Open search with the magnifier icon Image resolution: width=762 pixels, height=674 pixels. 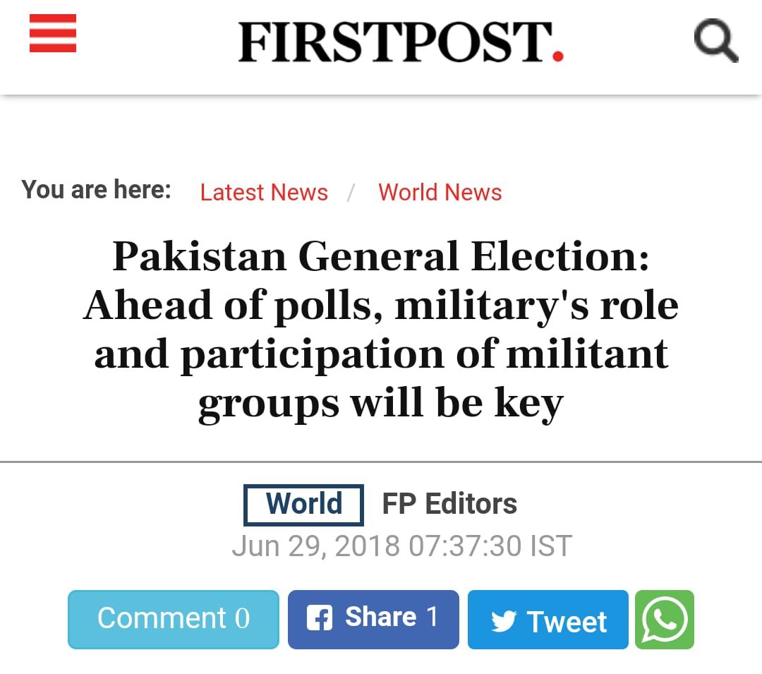(x=716, y=41)
